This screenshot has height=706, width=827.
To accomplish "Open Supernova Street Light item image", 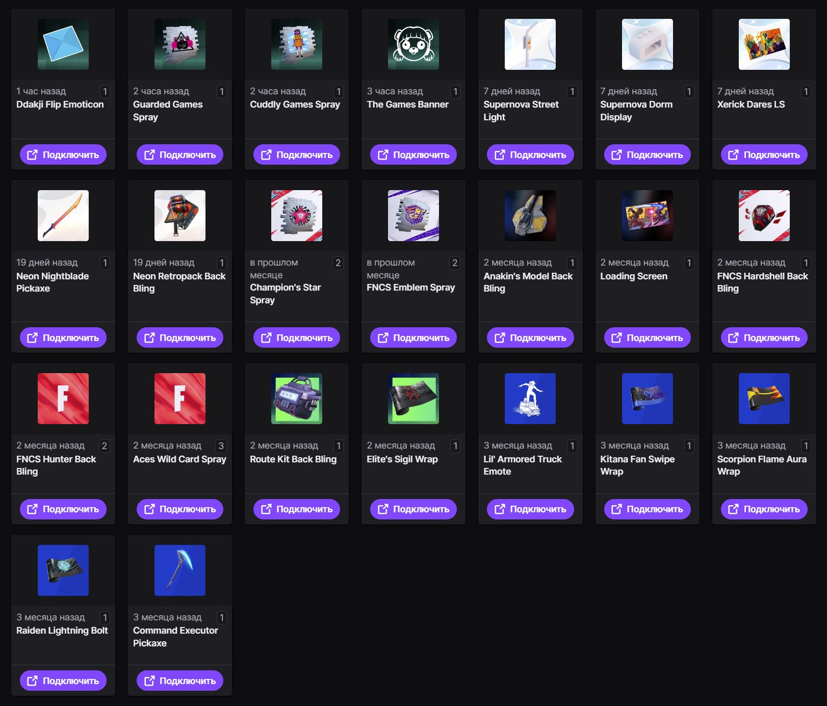I will [530, 44].
